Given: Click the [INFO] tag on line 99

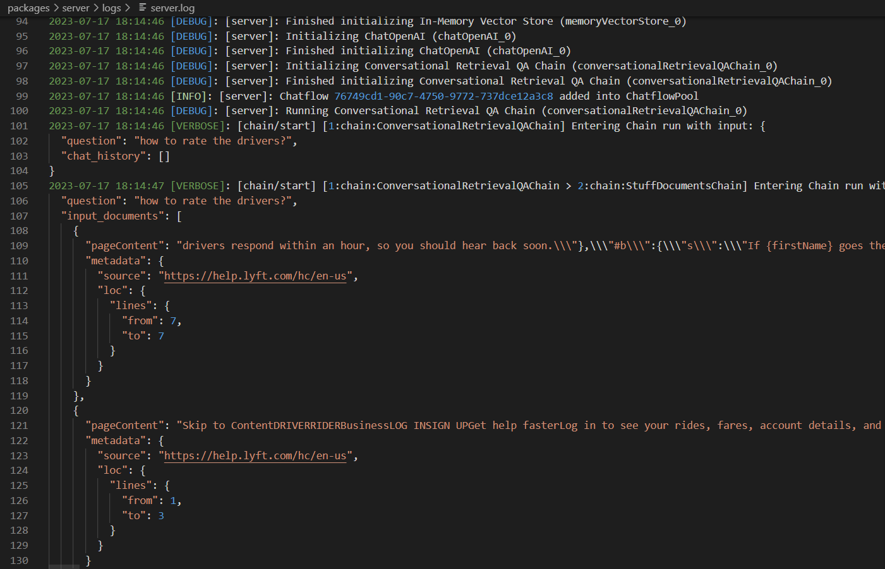Looking at the screenshot, I should click(x=188, y=96).
